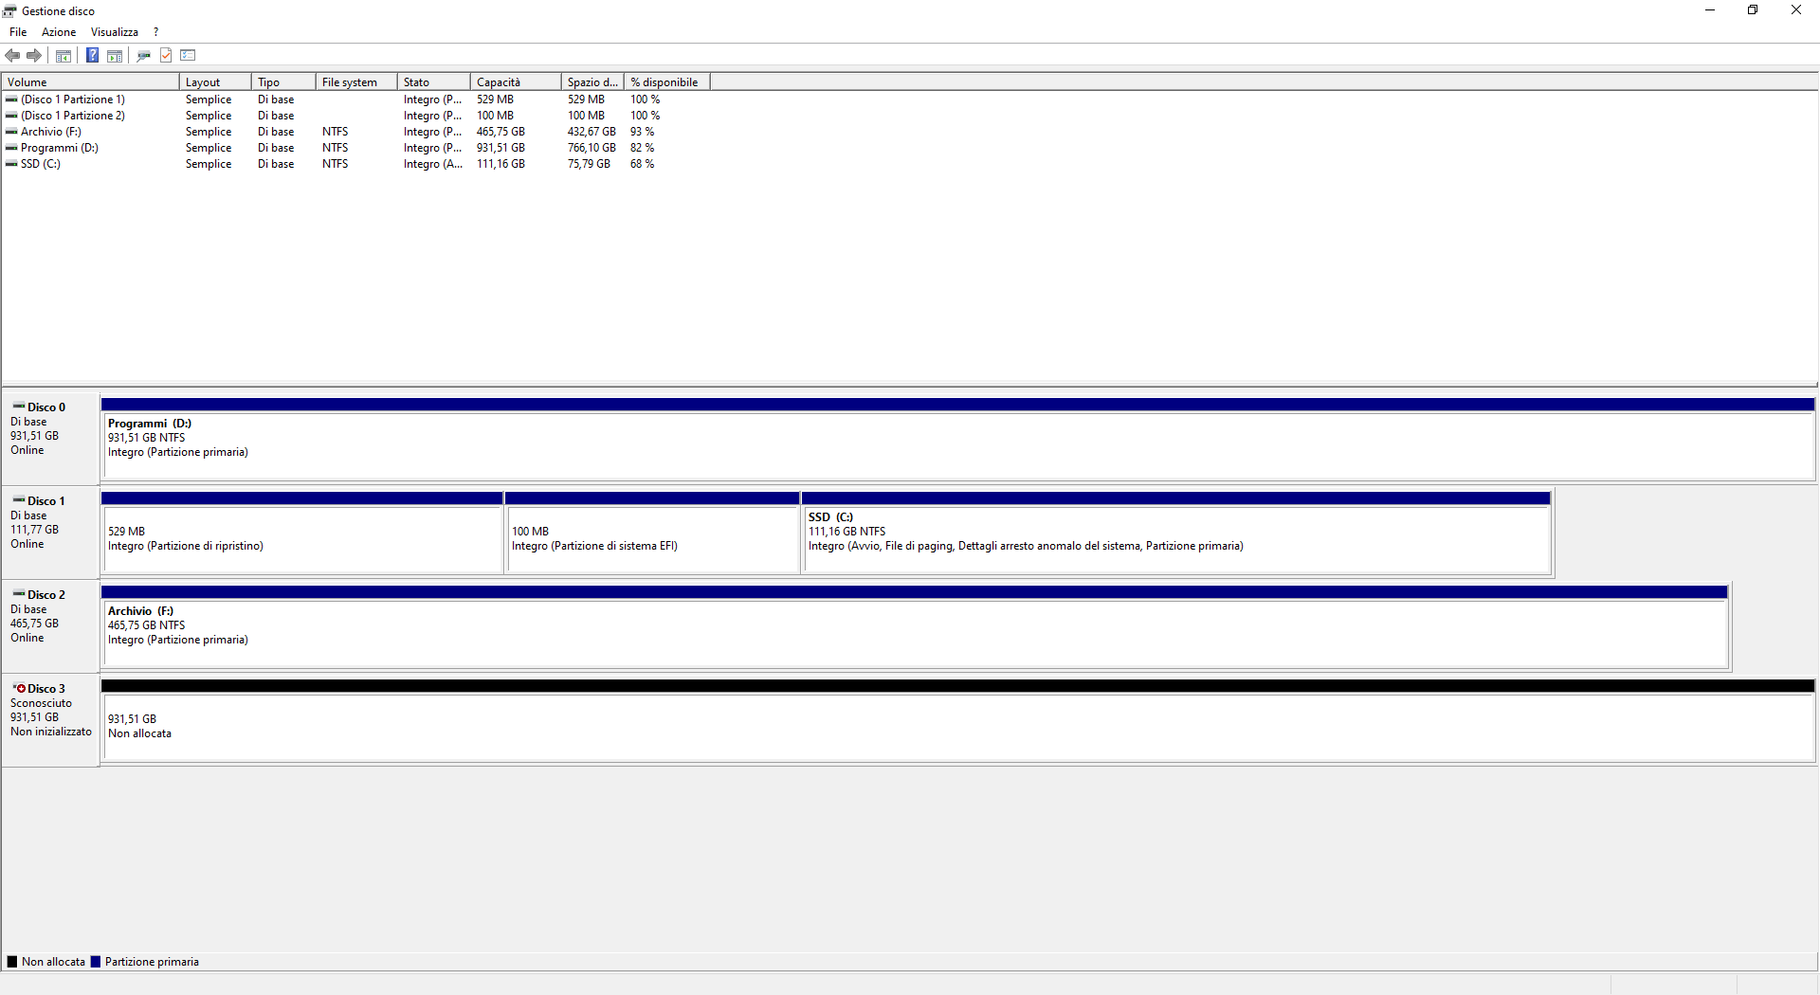
Task: Toggle the console tree pane icon
Action: click(x=64, y=55)
